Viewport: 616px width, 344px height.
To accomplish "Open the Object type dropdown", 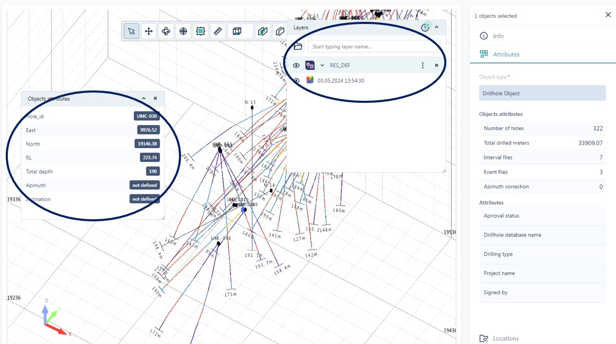I will pyautogui.click(x=542, y=94).
